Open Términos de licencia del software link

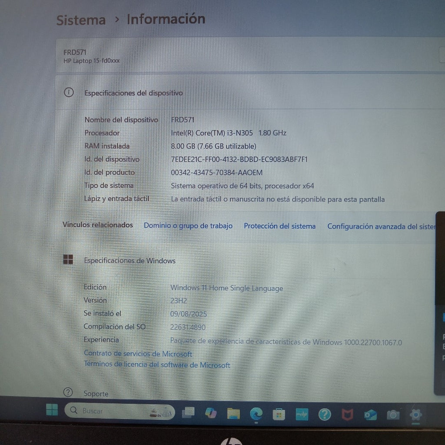[157, 365]
